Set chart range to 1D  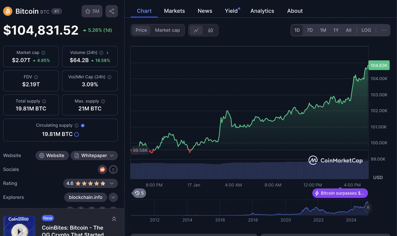[297, 30]
